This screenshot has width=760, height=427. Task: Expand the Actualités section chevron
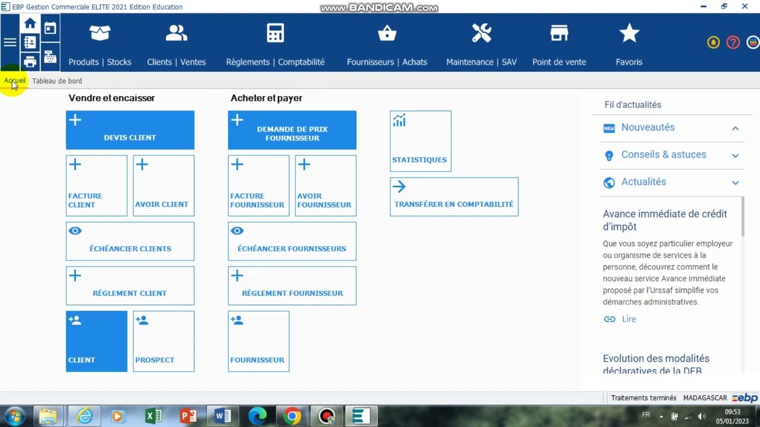pyautogui.click(x=735, y=183)
